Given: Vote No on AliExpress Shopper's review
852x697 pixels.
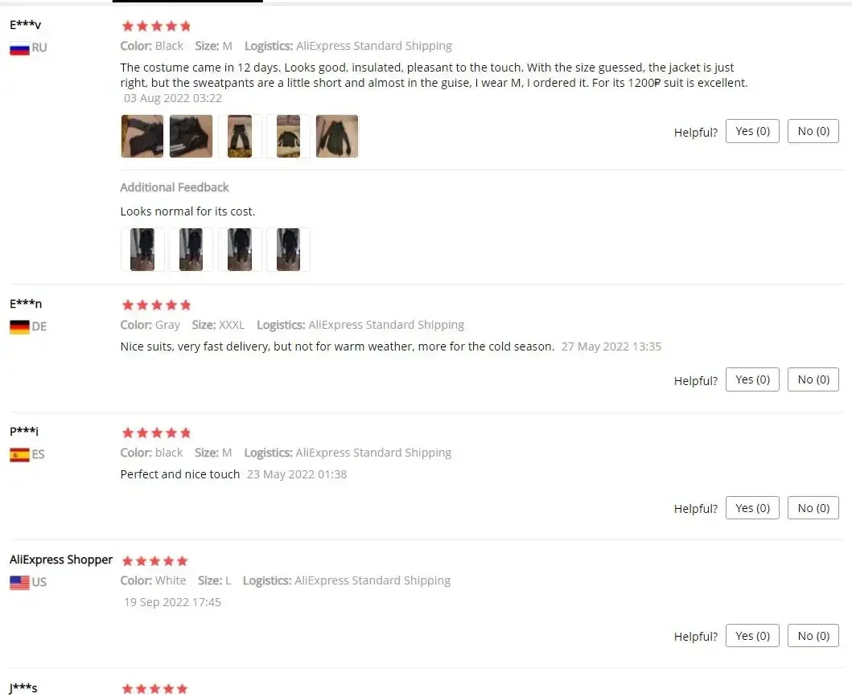Looking at the screenshot, I should point(813,636).
